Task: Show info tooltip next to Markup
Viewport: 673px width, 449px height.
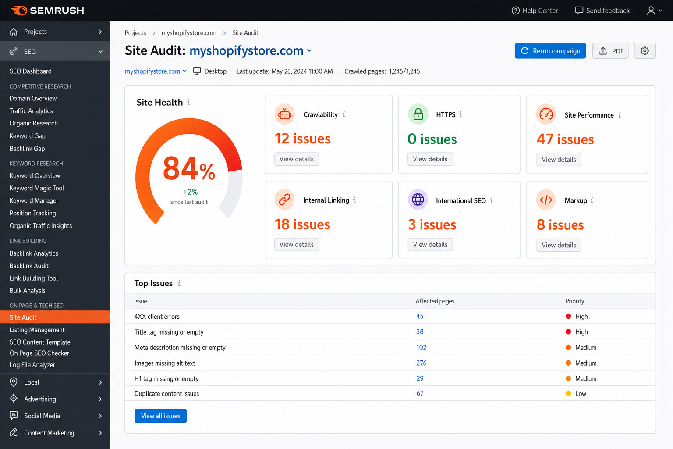Action: (x=592, y=200)
